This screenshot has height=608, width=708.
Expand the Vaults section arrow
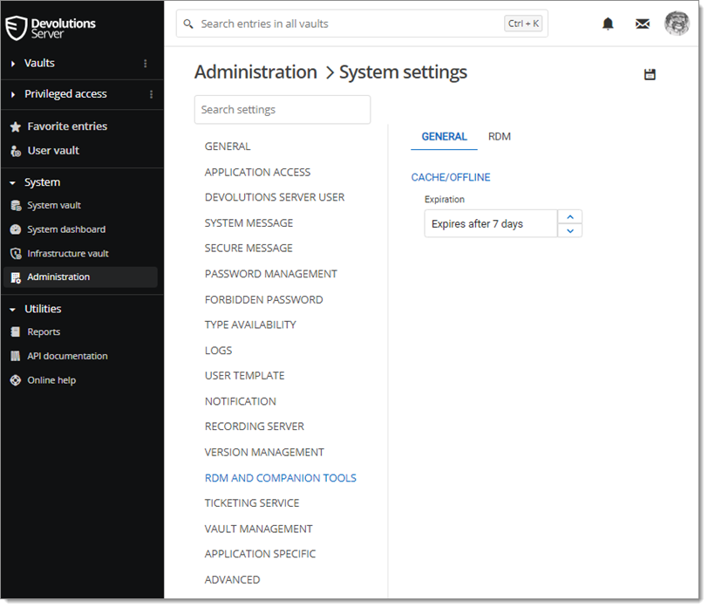[x=12, y=64]
